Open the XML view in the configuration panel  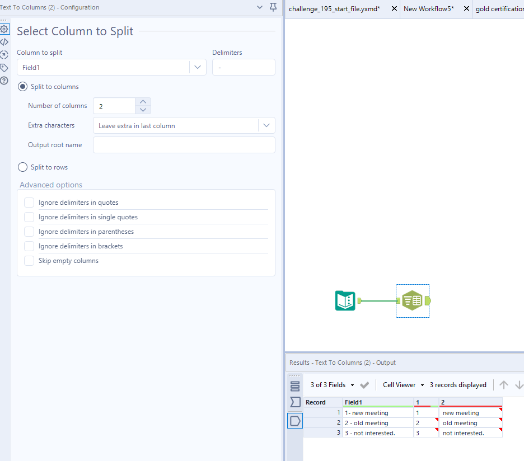(5, 41)
